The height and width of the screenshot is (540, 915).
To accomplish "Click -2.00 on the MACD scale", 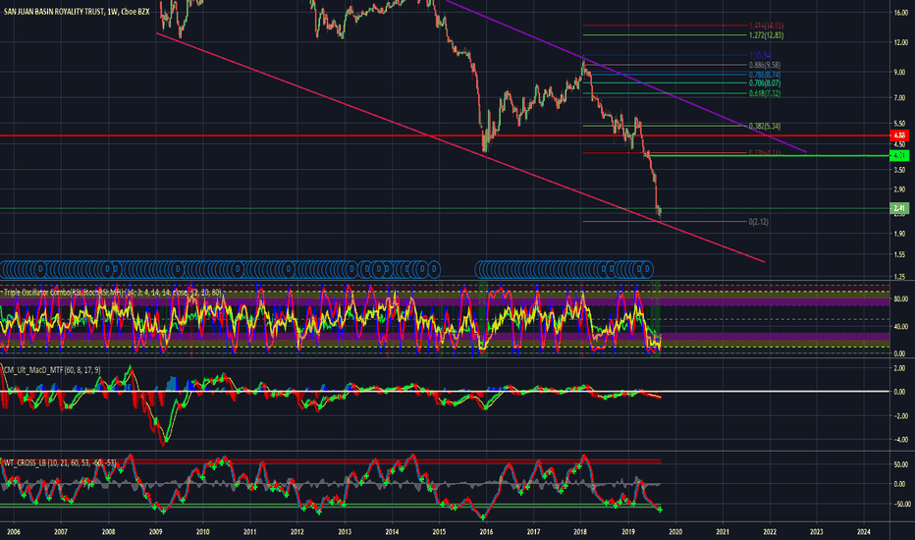I will (x=899, y=416).
